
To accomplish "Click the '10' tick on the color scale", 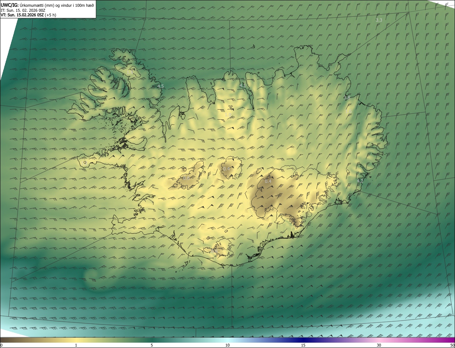I will coord(227,345).
